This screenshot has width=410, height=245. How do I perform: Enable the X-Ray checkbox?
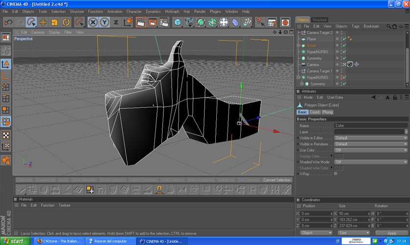(x=336, y=174)
